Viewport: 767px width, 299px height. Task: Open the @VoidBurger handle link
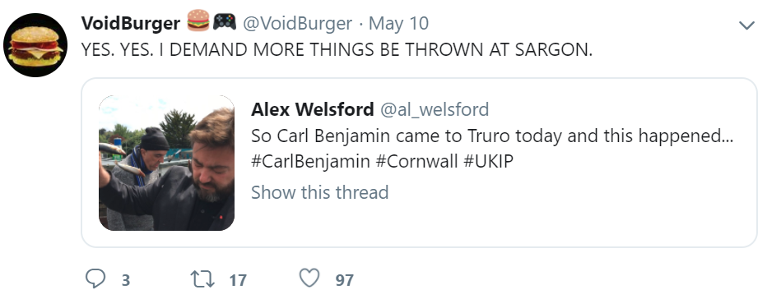point(297,23)
